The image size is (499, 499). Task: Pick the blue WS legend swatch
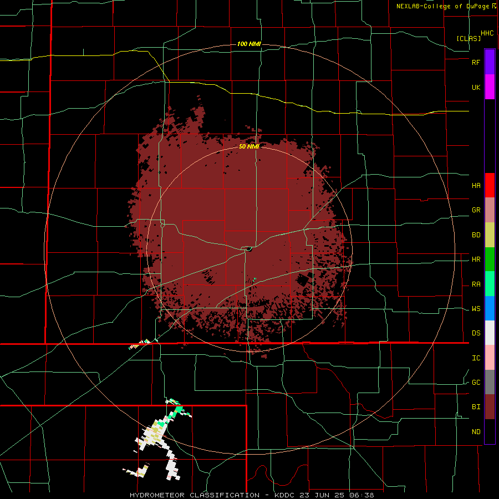490,308
